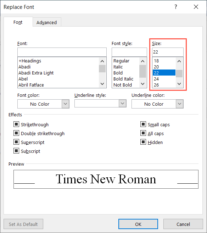Screen dimensions: 207x233
Task: Toggle the All caps checkbox
Action: pos(143,133)
